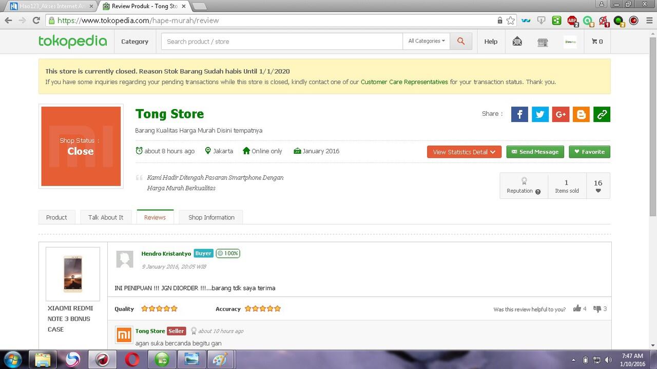Open a new browser tab
This screenshot has width=657, height=369.
click(199, 6)
